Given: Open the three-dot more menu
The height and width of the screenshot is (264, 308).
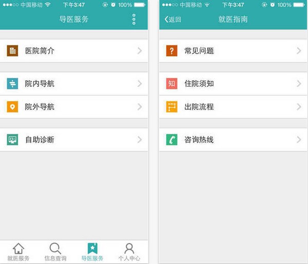Looking at the screenshot, I should coord(134,19).
